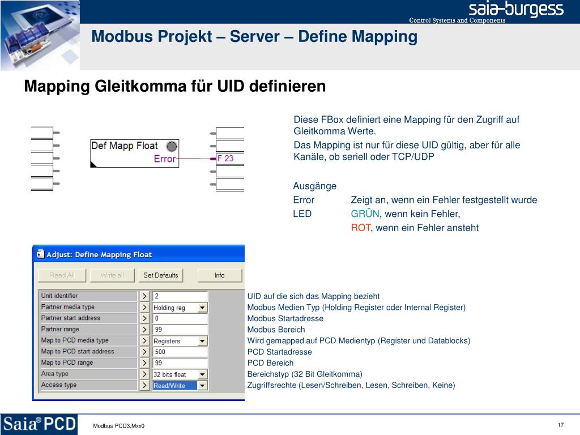Click arrow button beside Map to PCD range
This screenshot has width=580, height=435.
[144, 363]
